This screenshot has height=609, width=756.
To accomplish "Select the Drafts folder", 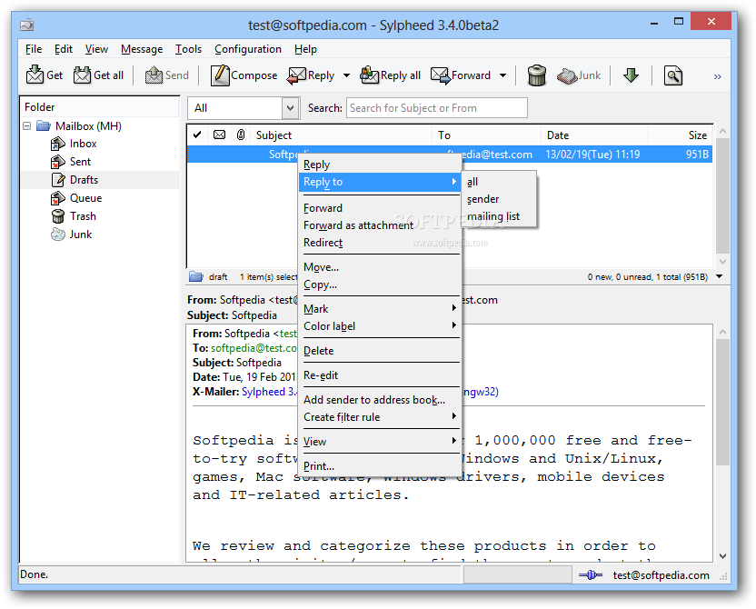I will pyautogui.click(x=84, y=180).
